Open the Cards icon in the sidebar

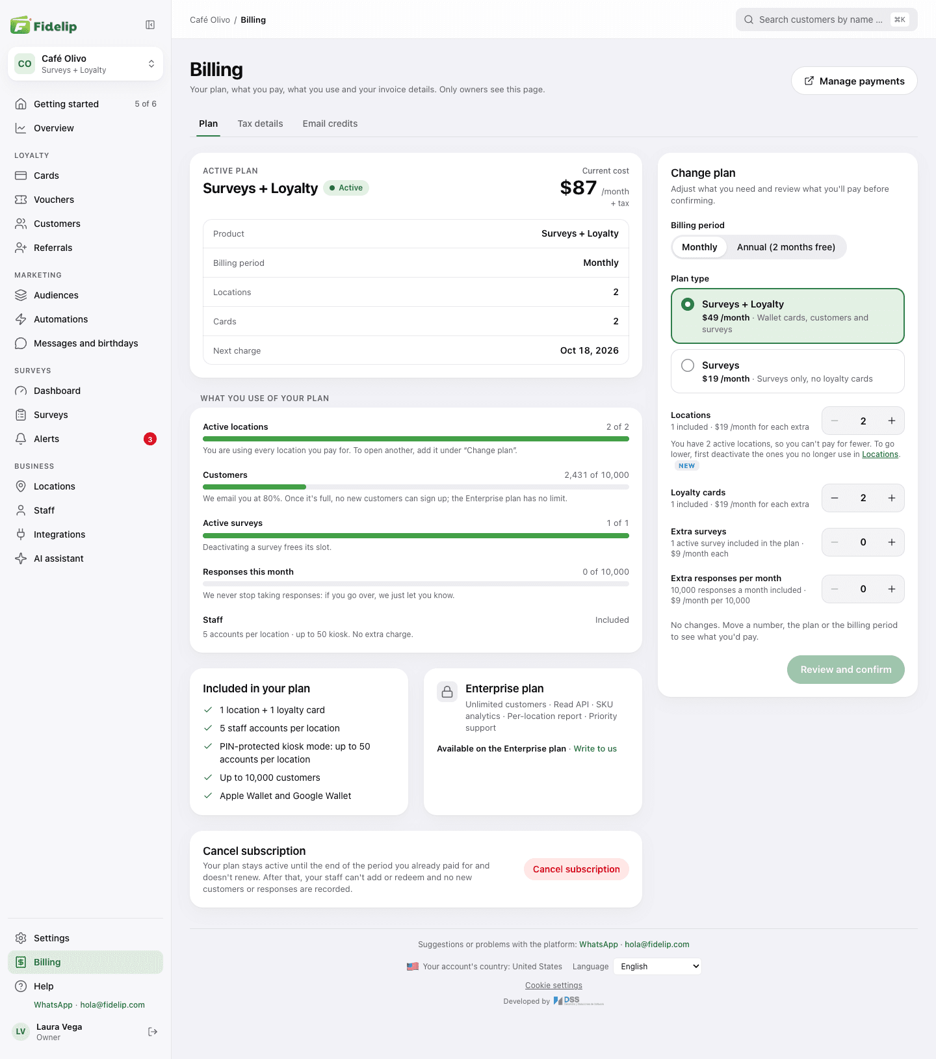tap(21, 176)
